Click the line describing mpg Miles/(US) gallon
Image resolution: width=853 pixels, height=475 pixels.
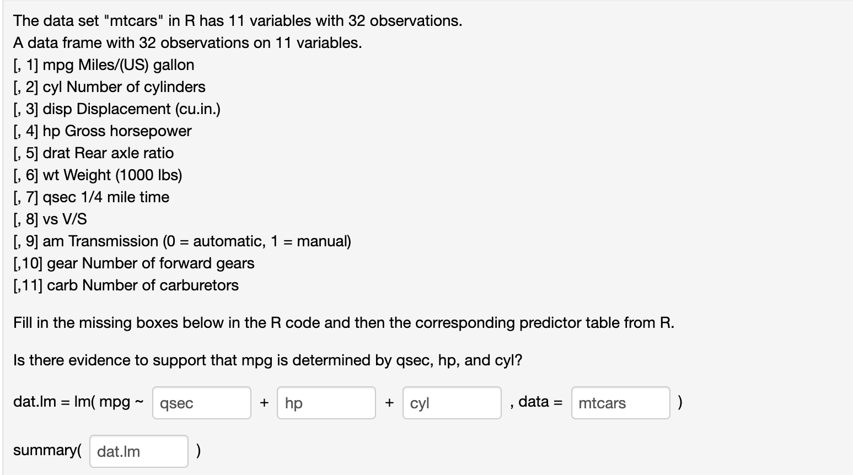click(x=104, y=65)
